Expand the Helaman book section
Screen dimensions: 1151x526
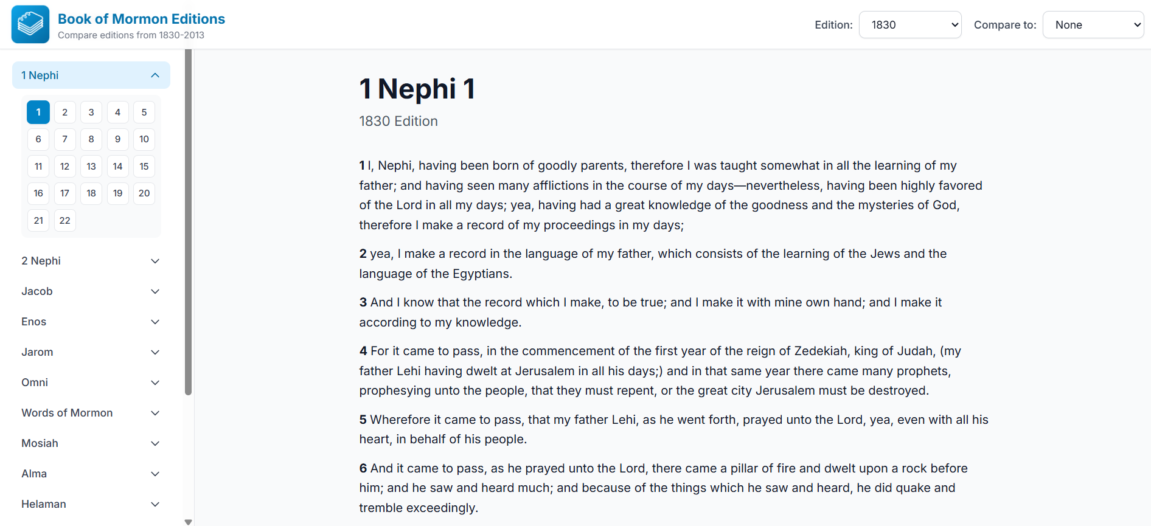click(x=91, y=504)
